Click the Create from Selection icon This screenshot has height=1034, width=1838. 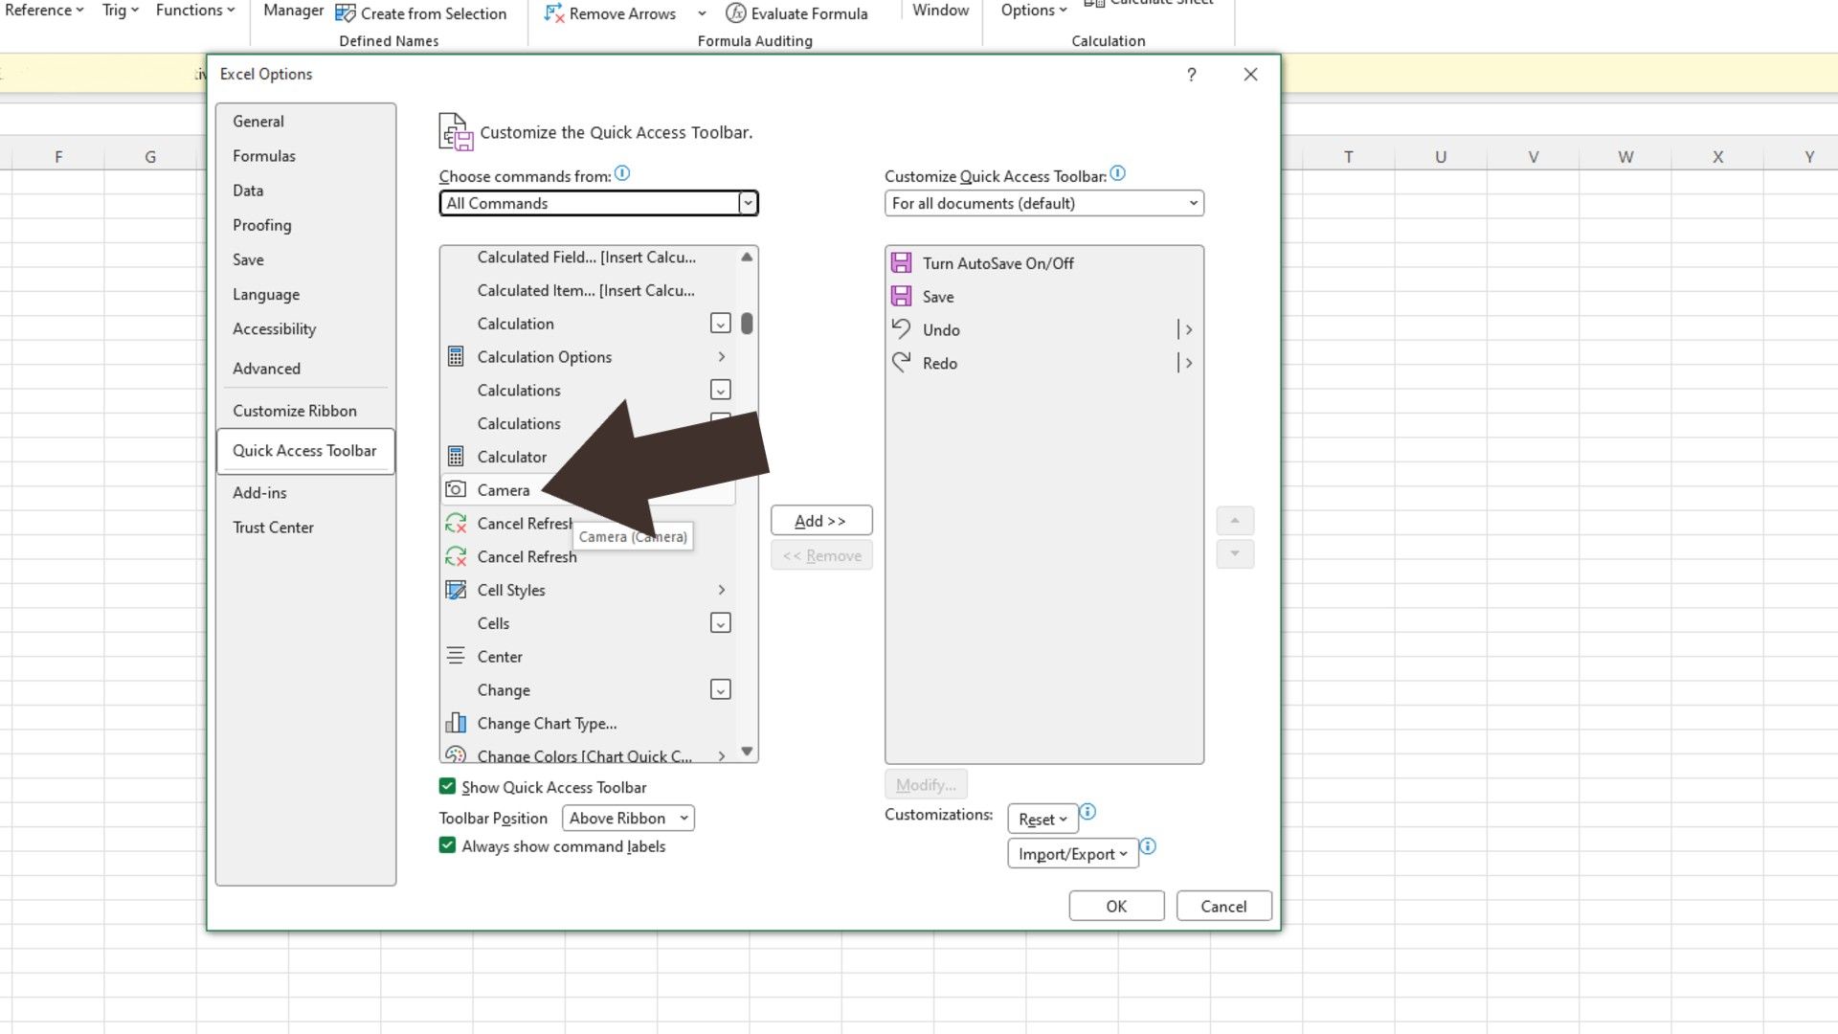click(345, 13)
